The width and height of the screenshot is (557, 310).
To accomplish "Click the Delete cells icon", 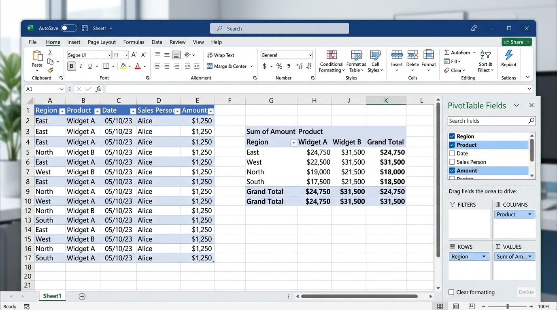I will pyautogui.click(x=412, y=55).
